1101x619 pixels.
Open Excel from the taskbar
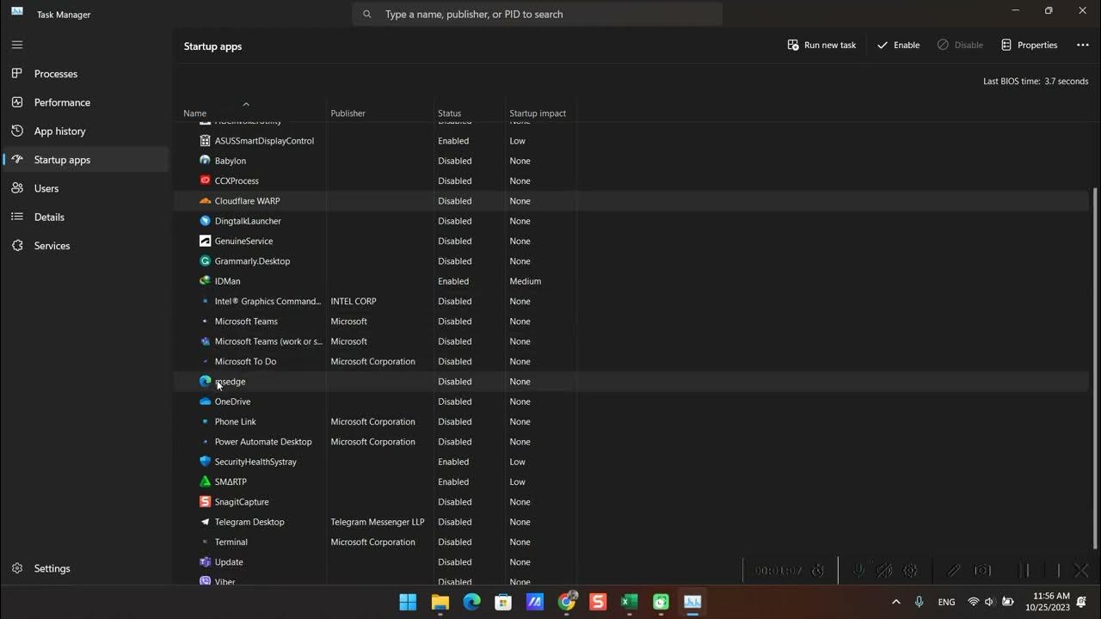click(x=629, y=602)
